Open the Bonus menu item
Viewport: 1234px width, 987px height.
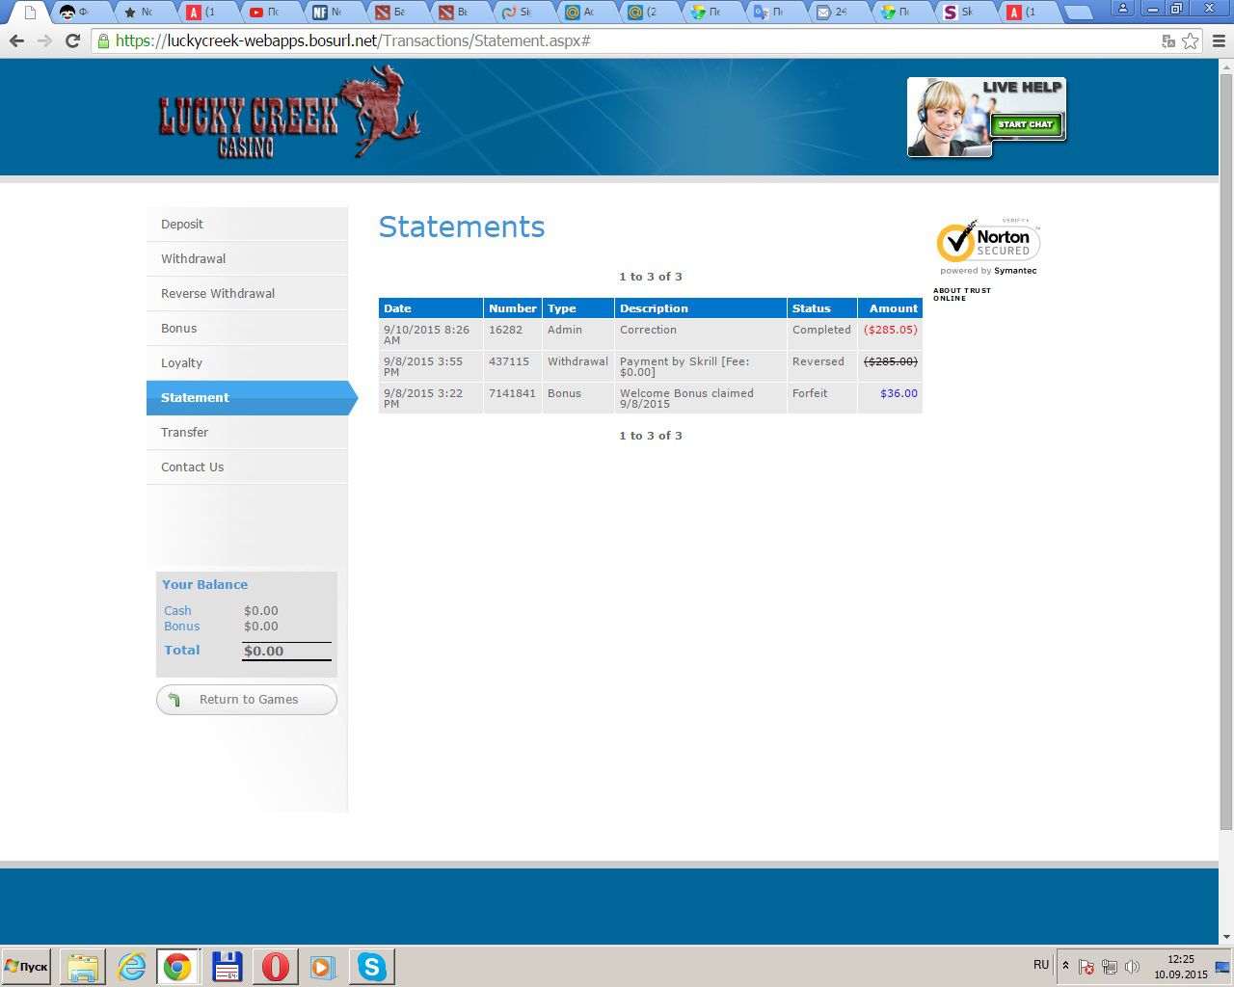click(x=247, y=328)
